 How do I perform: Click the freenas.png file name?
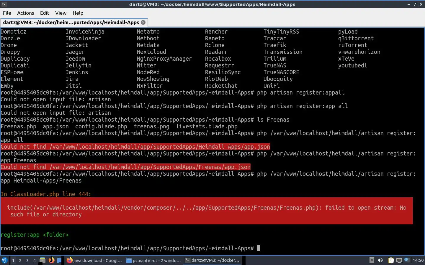click(151, 126)
